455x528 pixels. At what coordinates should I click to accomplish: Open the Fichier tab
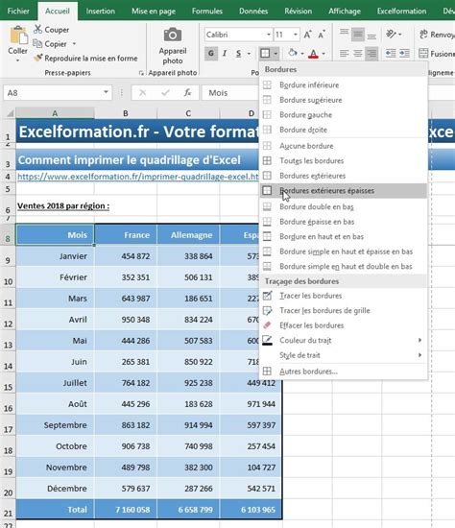click(x=18, y=12)
